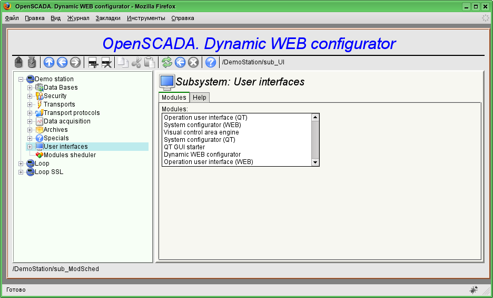Click the Security tree icon
This screenshot has width=493, height=298.
(40, 96)
